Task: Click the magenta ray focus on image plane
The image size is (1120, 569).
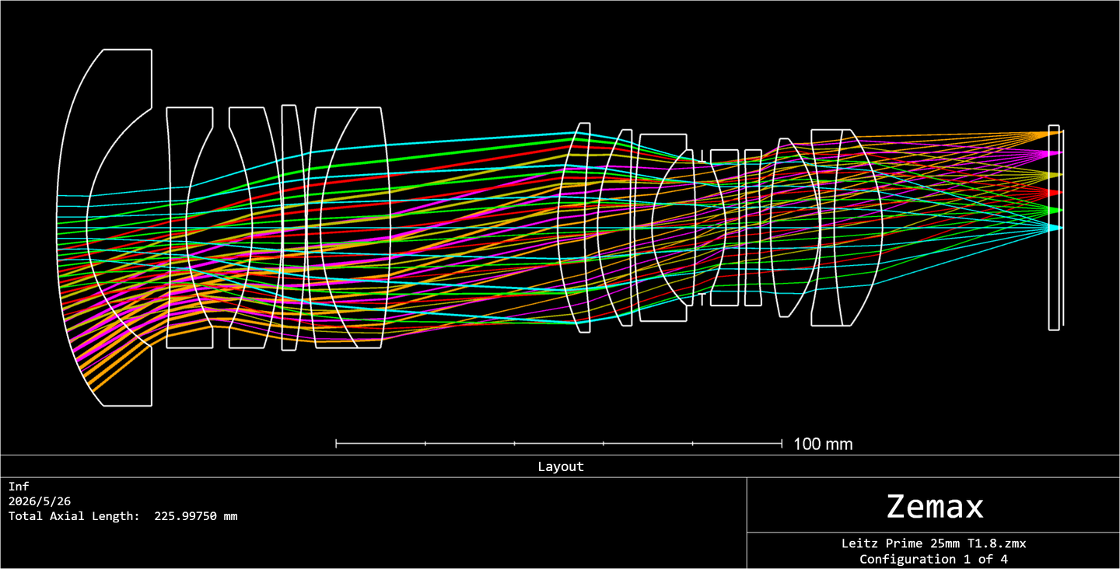Action: pos(1055,153)
